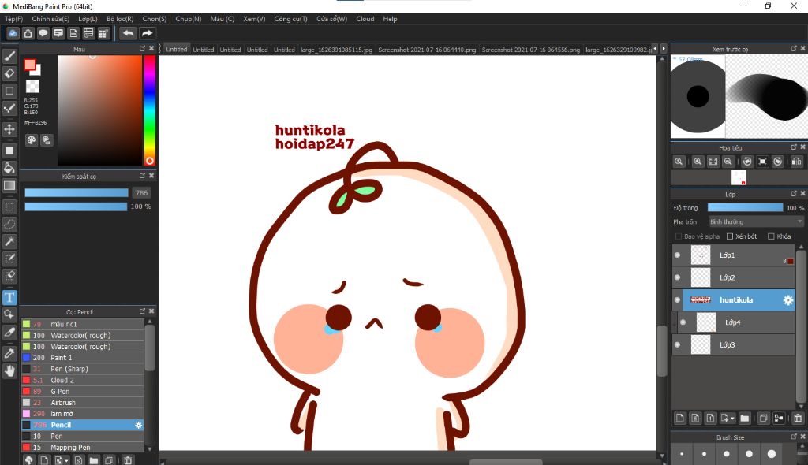The image size is (808, 465).
Task: Choose the Gradient tool
Action: pos(9,185)
